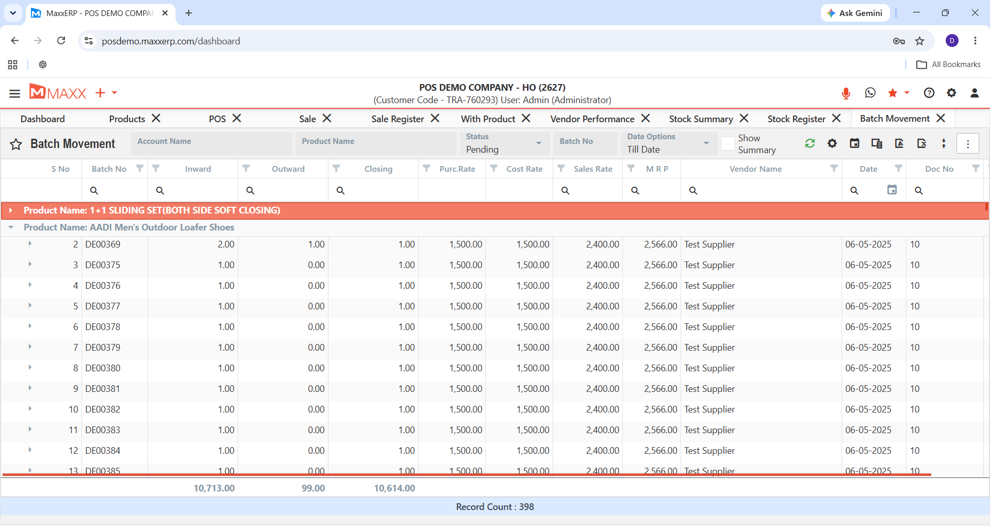Open the Status Pending dropdown
This screenshot has height=526, width=990.
[x=503, y=143]
